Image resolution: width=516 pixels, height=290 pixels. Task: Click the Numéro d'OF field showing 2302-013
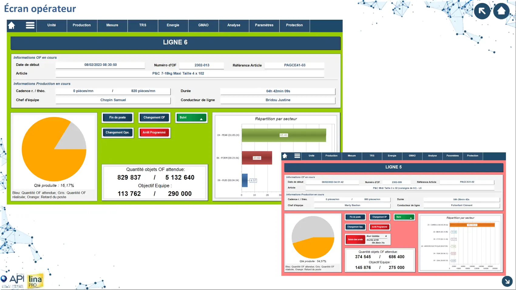pyautogui.click(x=202, y=65)
